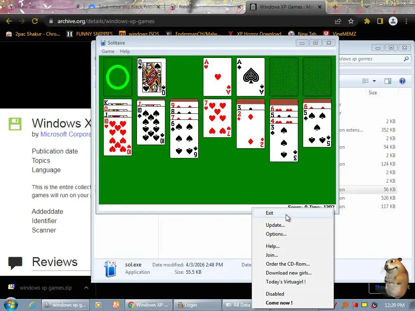This screenshot has height=311, width=415.
Task: Open windows xp games.zip download
Action: point(41,288)
